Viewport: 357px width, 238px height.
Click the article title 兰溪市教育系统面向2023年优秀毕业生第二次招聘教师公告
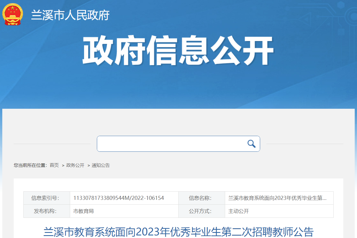click(x=178, y=232)
